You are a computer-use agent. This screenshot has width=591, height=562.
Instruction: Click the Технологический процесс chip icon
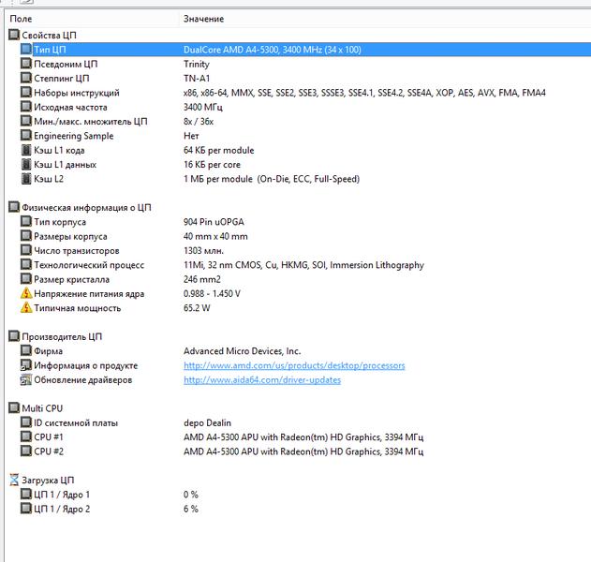[26, 264]
